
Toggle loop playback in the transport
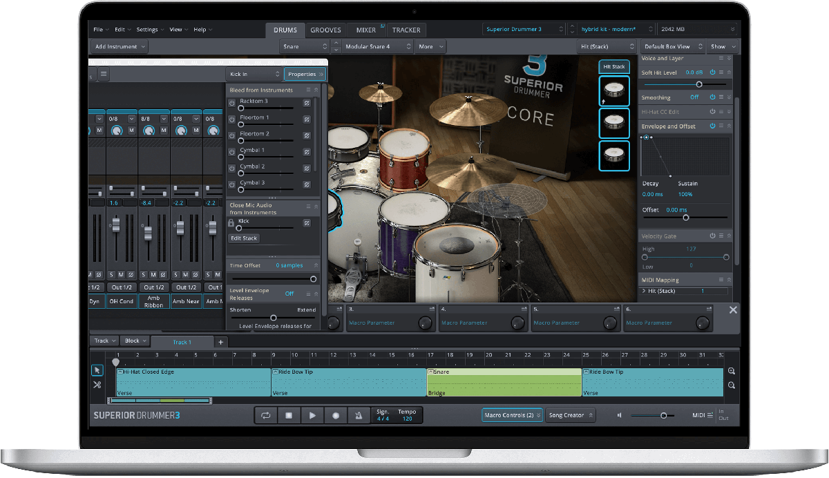click(265, 416)
